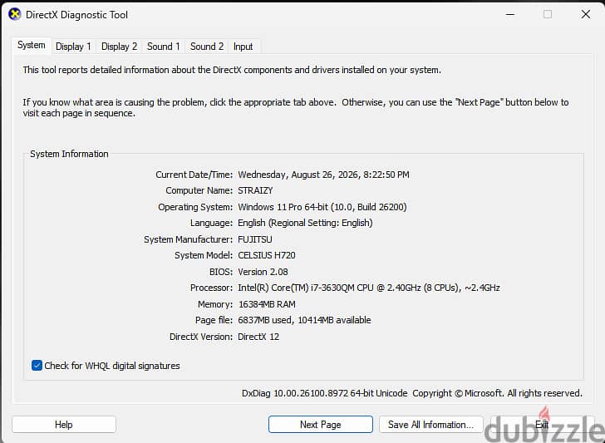Viewport: 605px width, 443px height.
Task: Open the Display 1 tab
Action: coord(73,47)
